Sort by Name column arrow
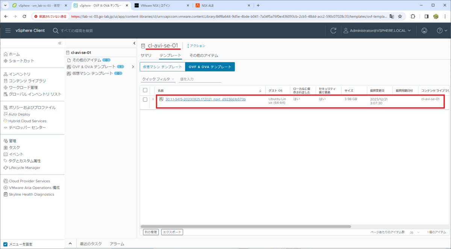Image resolution: width=451 pixels, height=249 pixels. coord(260,91)
